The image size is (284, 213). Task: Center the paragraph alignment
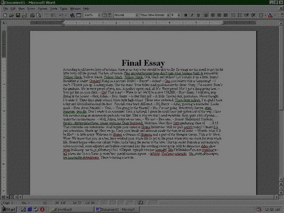click(213, 15)
